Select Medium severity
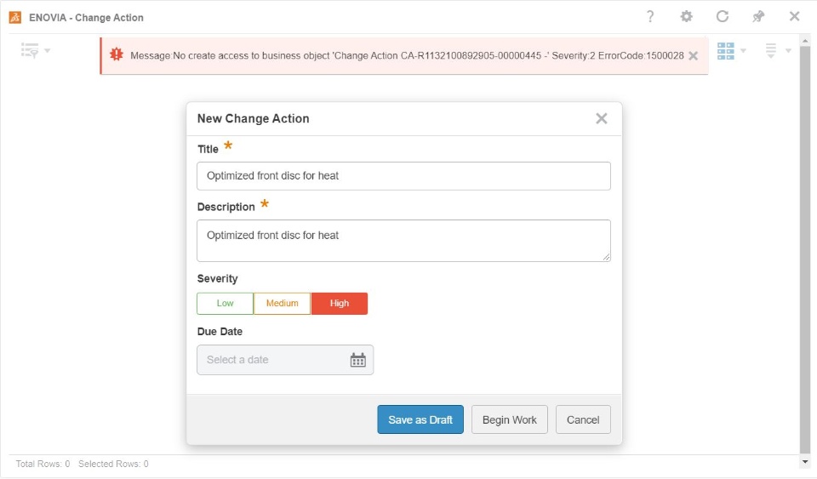This screenshot has height=479, width=817. pyautogui.click(x=282, y=304)
